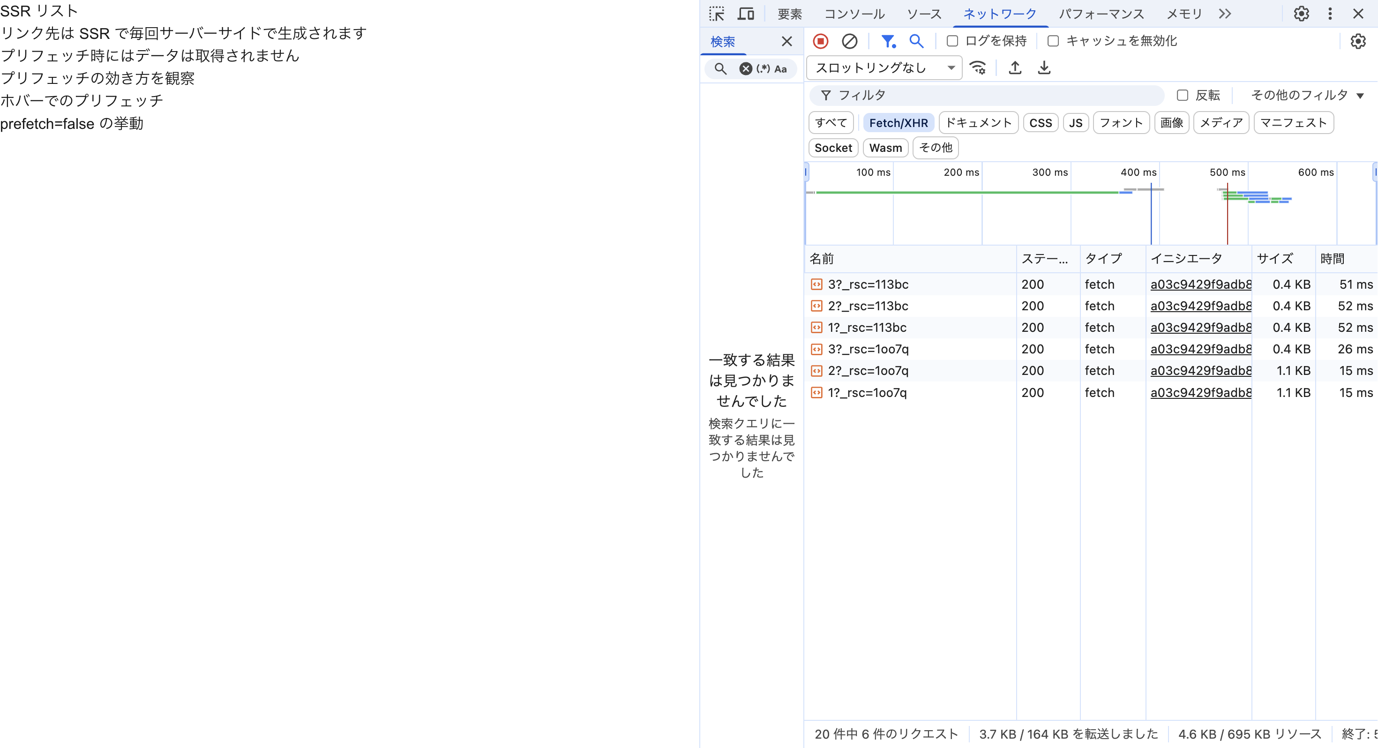
Task: Clear the network log
Action: (849, 41)
